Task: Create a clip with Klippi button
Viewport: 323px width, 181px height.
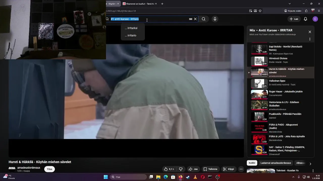Action: (229, 169)
